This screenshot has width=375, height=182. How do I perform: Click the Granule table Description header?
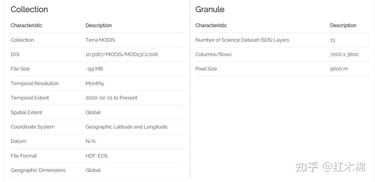point(343,25)
